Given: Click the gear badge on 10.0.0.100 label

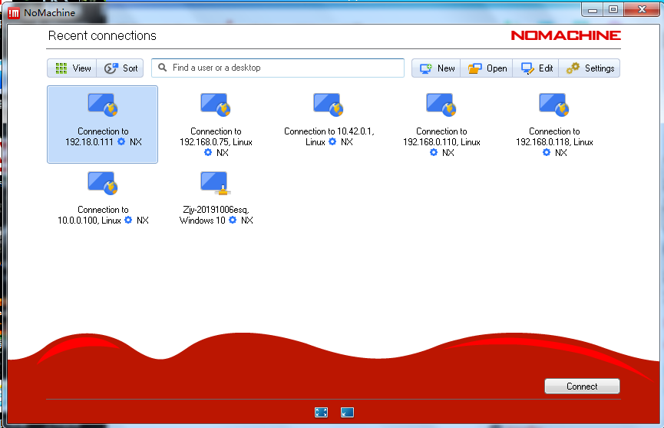Looking at the screenshot, I should click(128, 220).
